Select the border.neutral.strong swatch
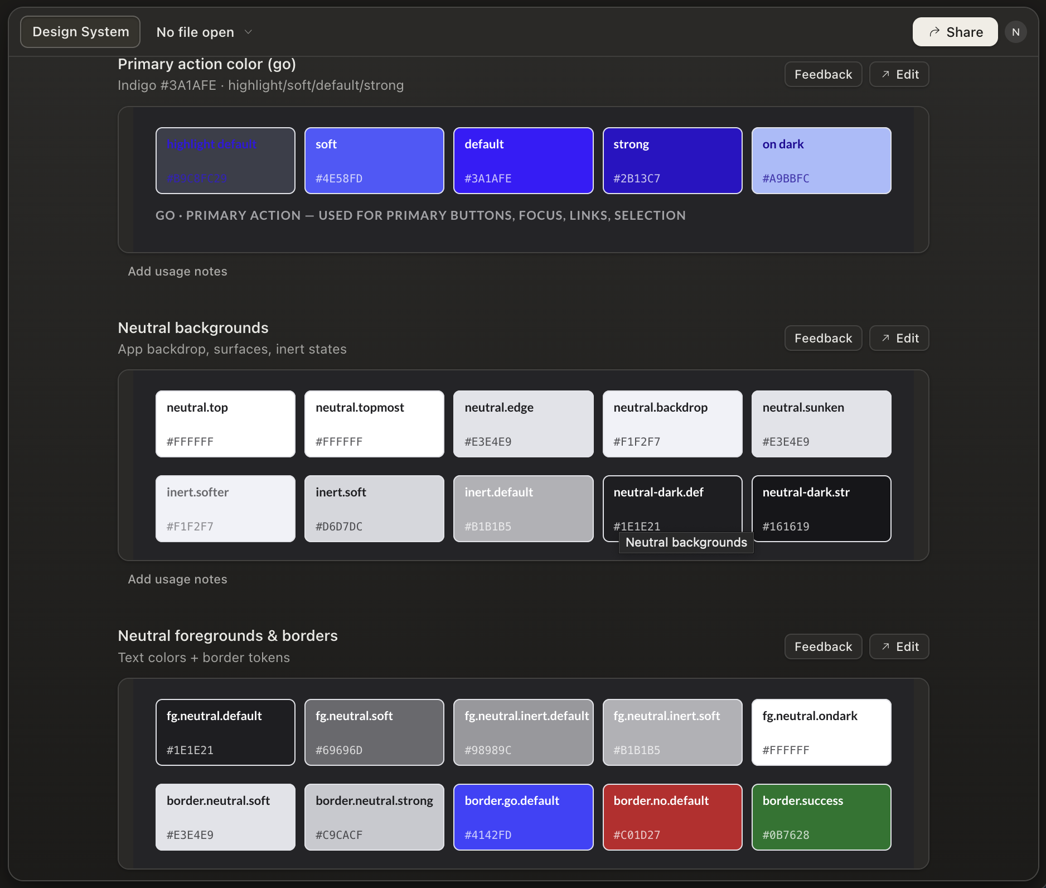The width and height of the screenshot is (1046, 888). (374, 817)
